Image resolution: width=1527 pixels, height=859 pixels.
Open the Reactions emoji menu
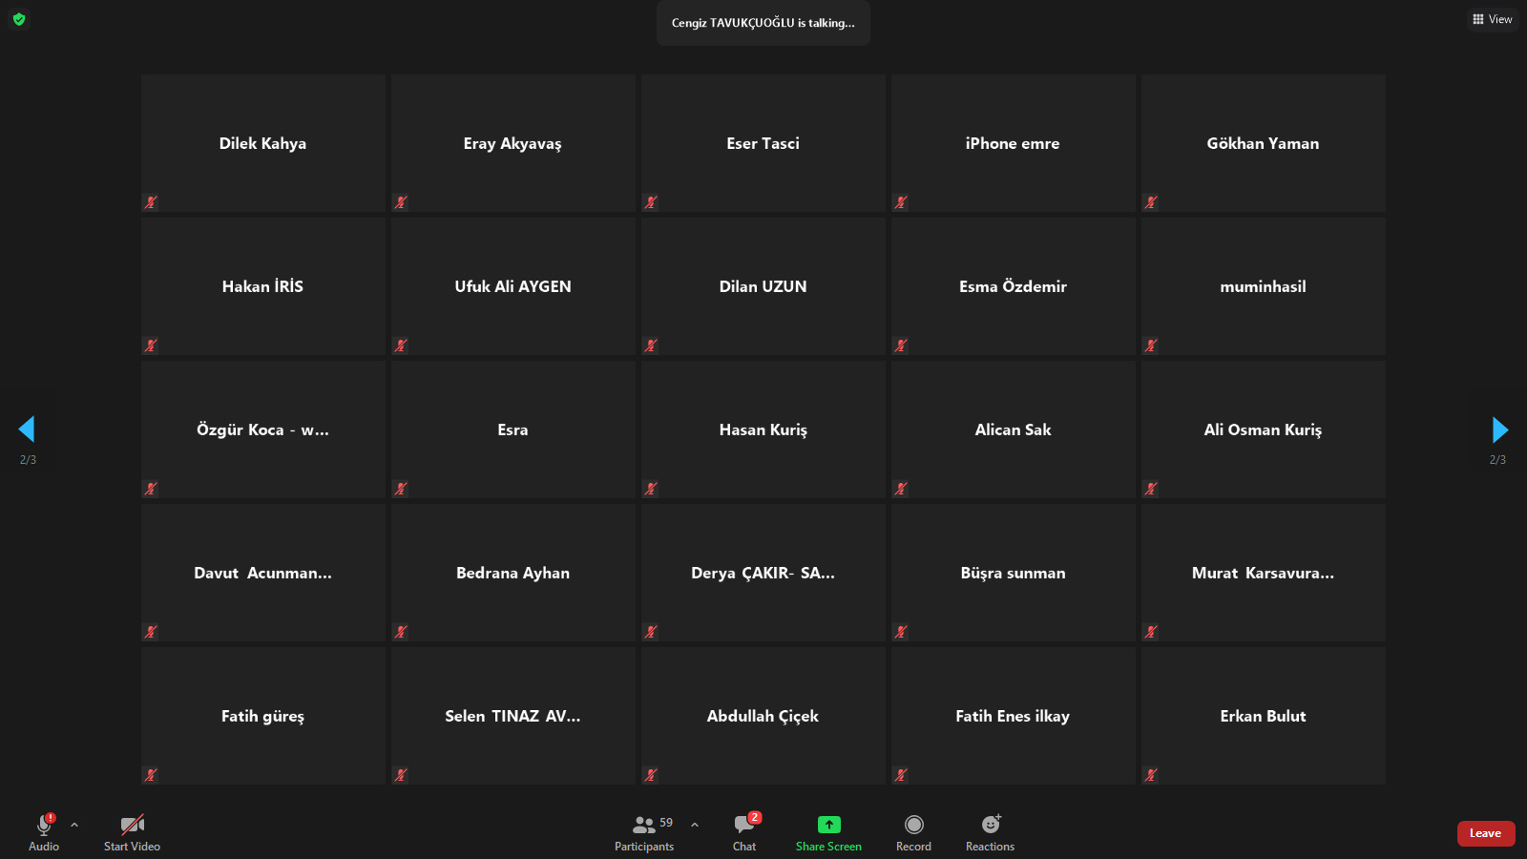click(x=990, y=825)
